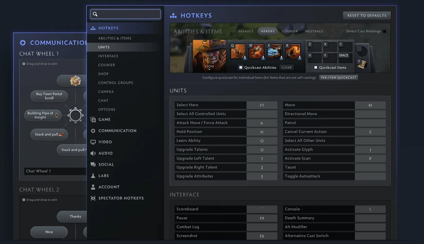Open the Labs flask icon section
The height and width of the screenshot is (244, 424).
[x=93, y=176]
